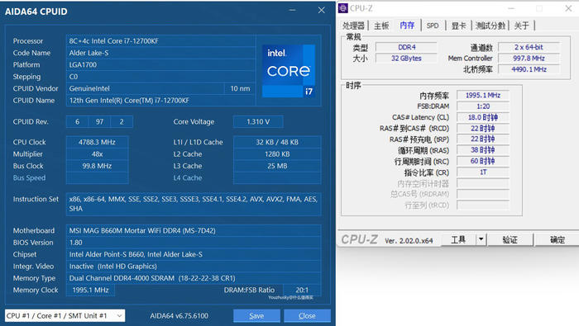Select the 内存 tab in CPU-Z
This screenshot has height=326, width=579.
(407, 25)
